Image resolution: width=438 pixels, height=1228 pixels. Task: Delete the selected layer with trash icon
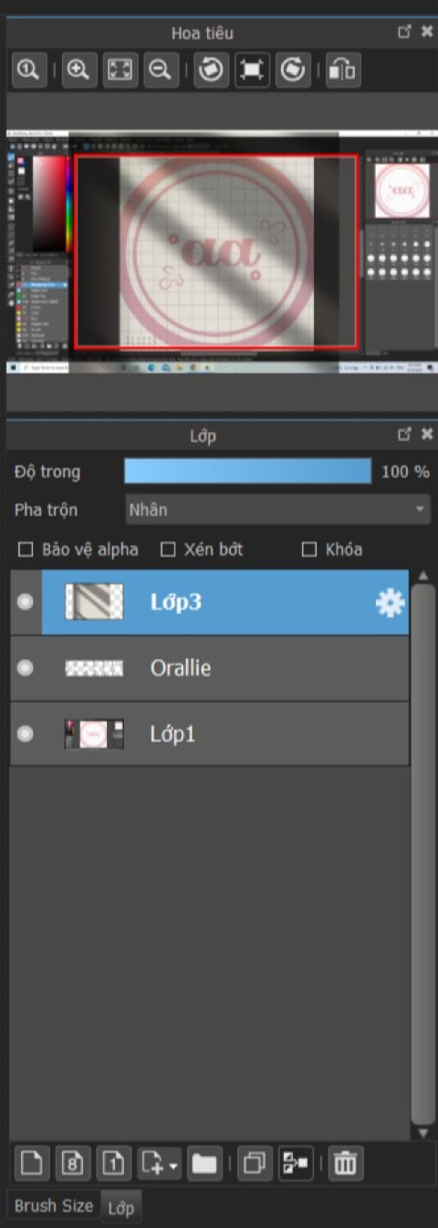(x=346, y=1163)
